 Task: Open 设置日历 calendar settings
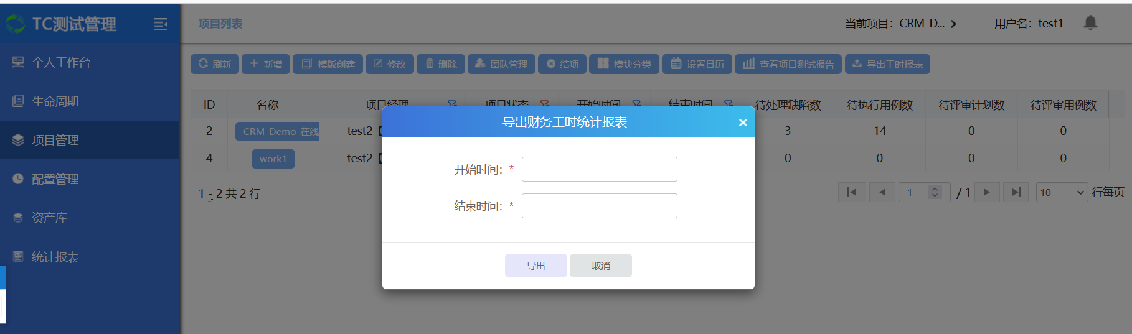coord(697,64)
